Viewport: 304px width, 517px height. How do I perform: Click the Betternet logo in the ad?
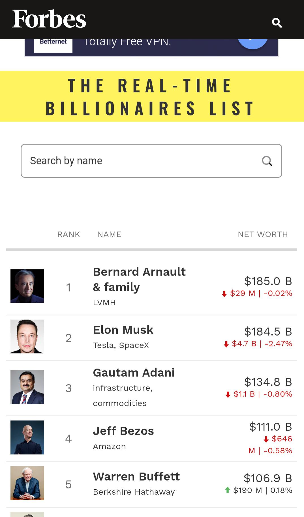(x=53, y=43)
